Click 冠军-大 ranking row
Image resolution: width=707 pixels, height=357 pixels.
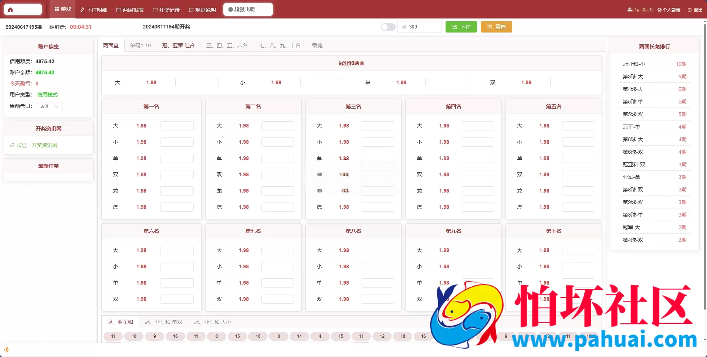[x=654, y=227]
